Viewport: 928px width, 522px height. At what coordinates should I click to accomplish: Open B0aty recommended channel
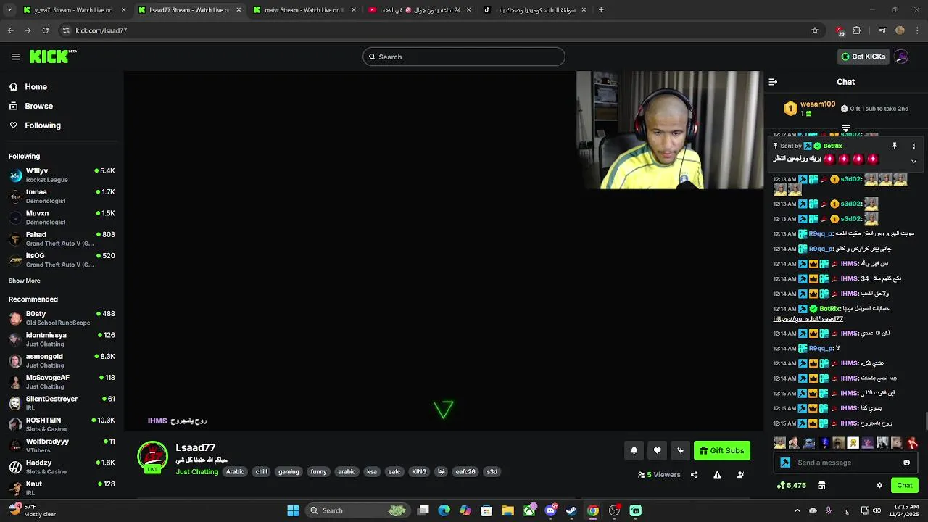pyautogui.click(x=62, y=318)
